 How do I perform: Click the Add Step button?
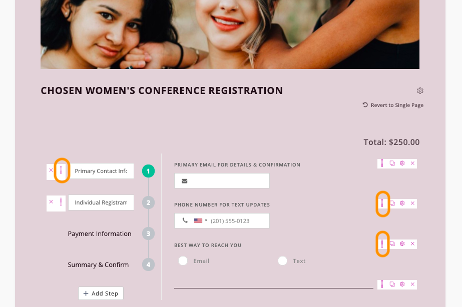click(101, 293)
